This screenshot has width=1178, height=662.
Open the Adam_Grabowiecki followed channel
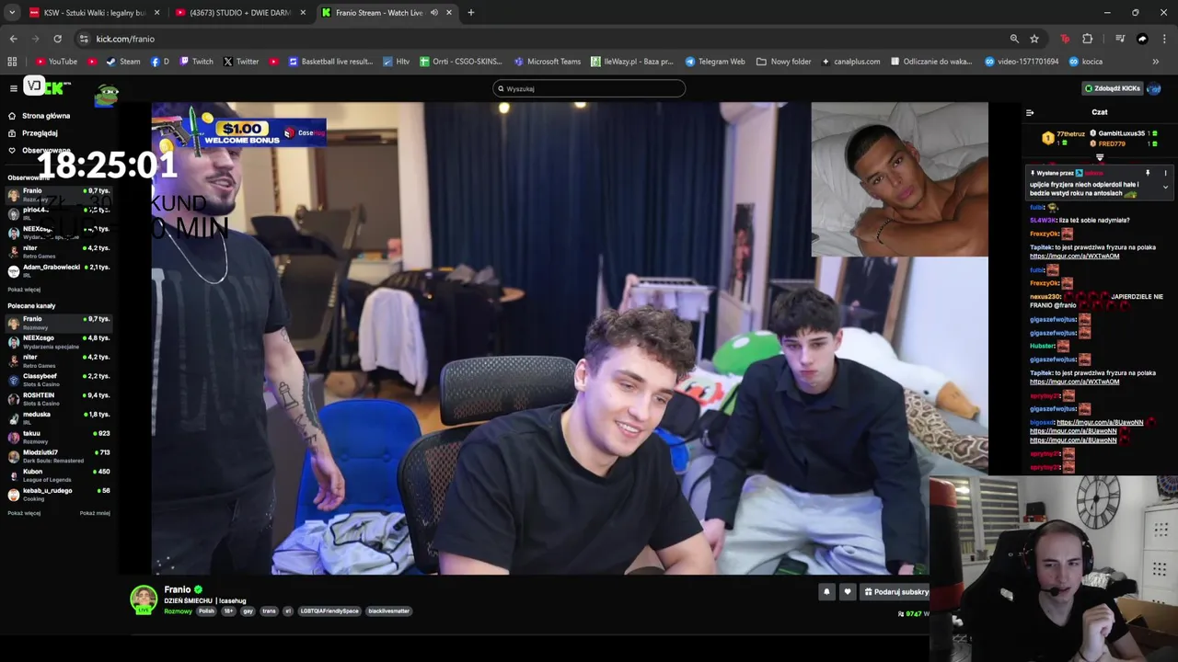59,270
